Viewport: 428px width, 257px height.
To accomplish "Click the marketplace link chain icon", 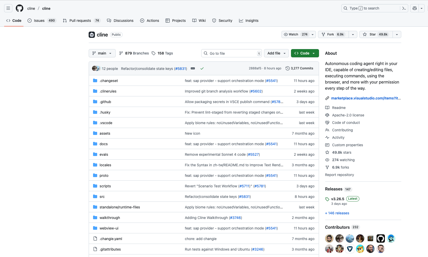I will 327,98.
